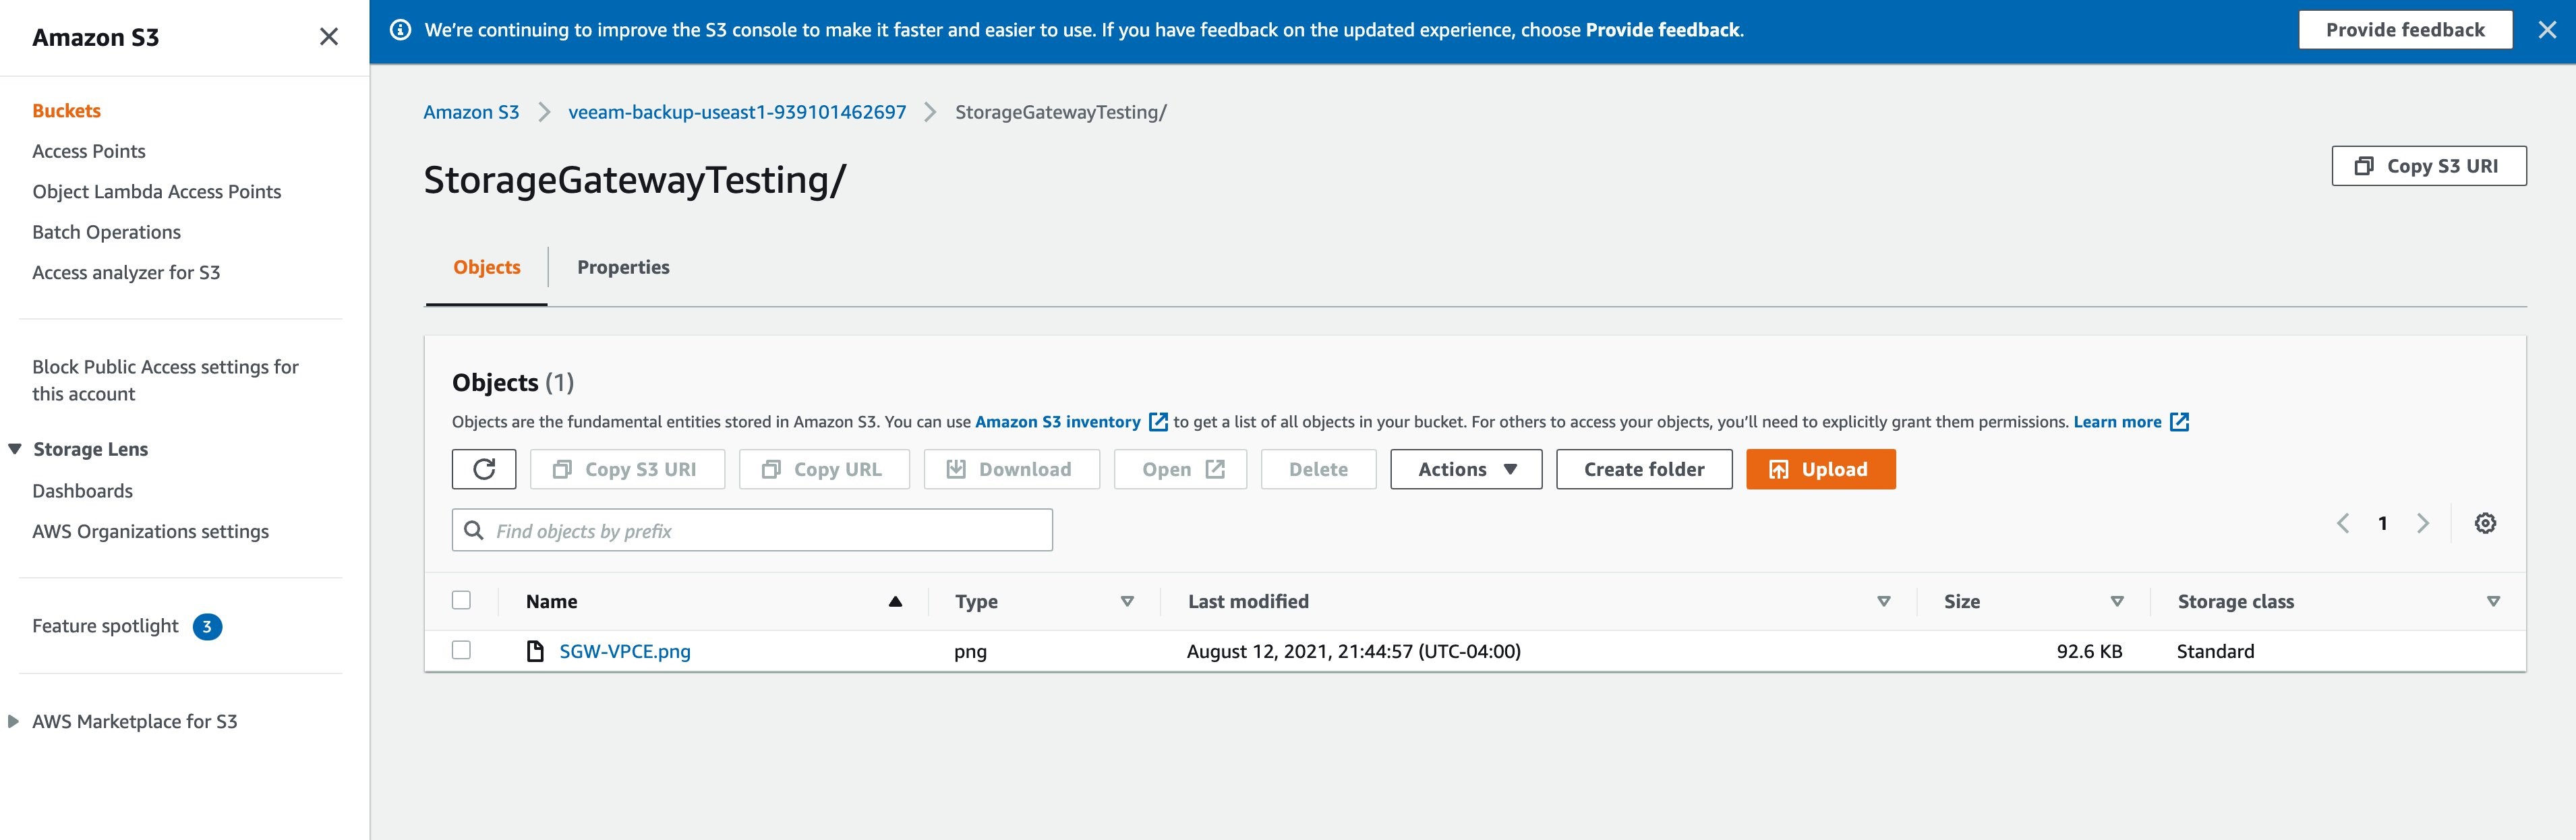Viewport: 2576px width, 840px height.
Task: Click the Open button in toolbar
Action: pos(1181,469)
